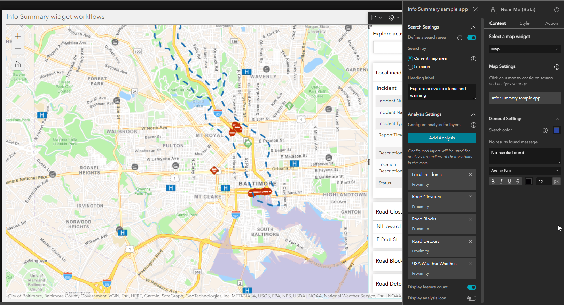
Task: Apply strikethrough to no results message
Action: click(518, 182)
